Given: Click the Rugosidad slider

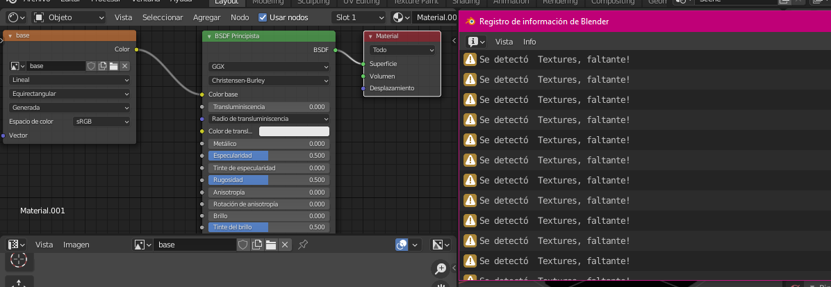Looking at the screenshot, I should click(268, 180).
